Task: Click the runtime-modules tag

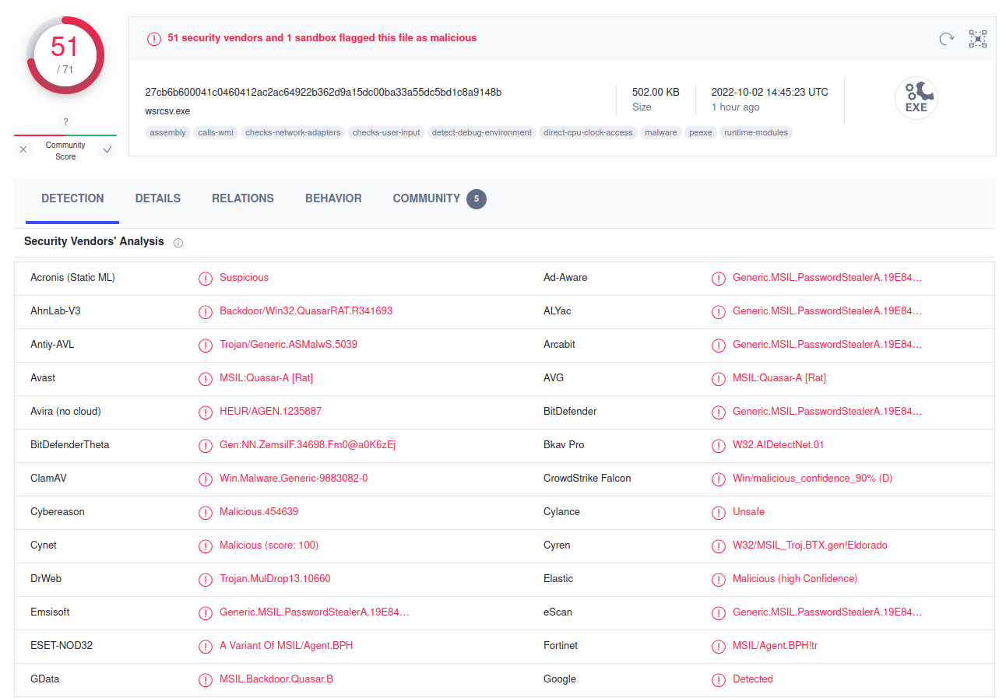Action: [x=756, y=132]
